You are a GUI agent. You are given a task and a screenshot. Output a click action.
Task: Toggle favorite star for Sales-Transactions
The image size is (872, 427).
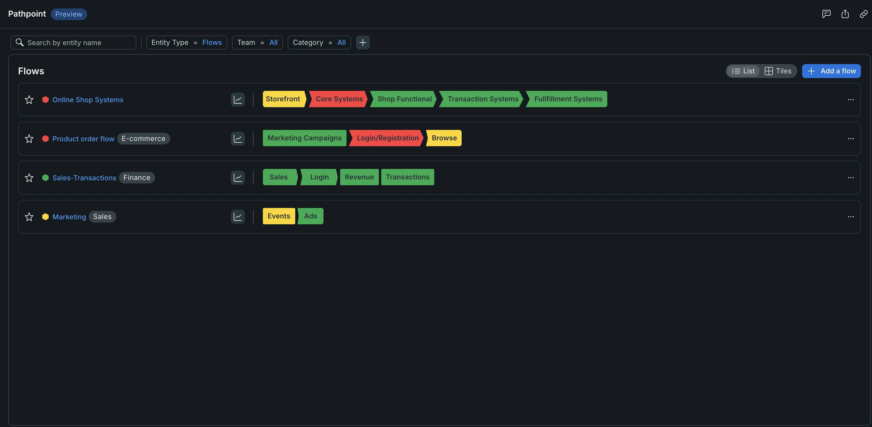point(29,178)
